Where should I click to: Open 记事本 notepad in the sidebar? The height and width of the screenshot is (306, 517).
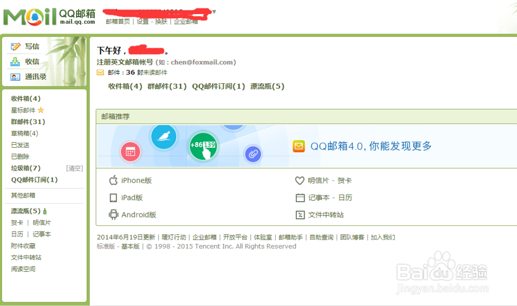(x=41, y=234)
